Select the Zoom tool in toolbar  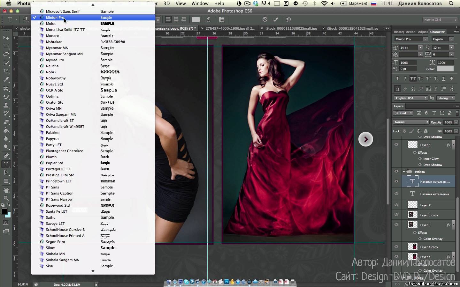tap(6, 198)
